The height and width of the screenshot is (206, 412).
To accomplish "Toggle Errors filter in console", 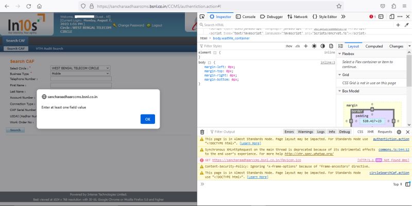I will [289, 132].
